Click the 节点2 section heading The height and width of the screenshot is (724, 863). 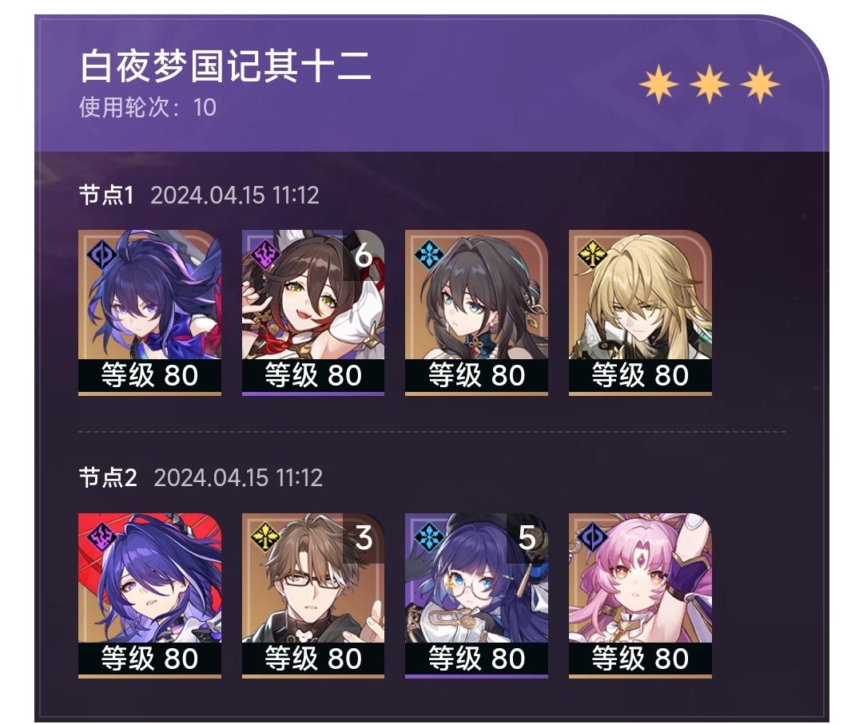click(x=108, y=477)
